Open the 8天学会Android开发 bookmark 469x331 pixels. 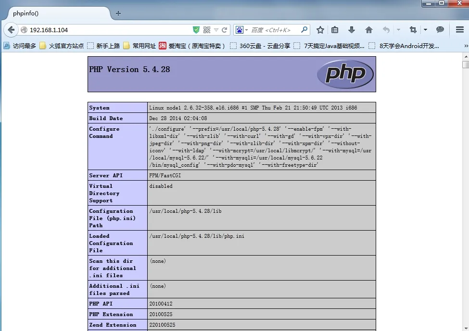(405, 46)
